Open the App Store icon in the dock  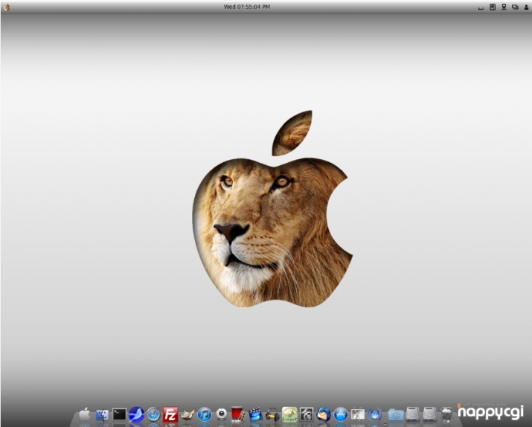click(341, 414)
